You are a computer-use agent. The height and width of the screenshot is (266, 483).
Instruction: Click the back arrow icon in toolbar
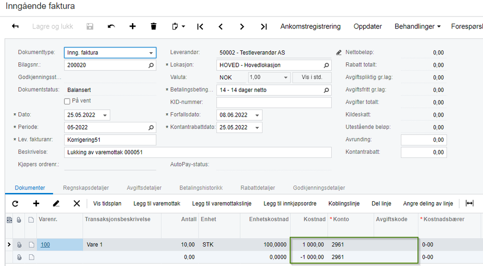tap(15, 27)
